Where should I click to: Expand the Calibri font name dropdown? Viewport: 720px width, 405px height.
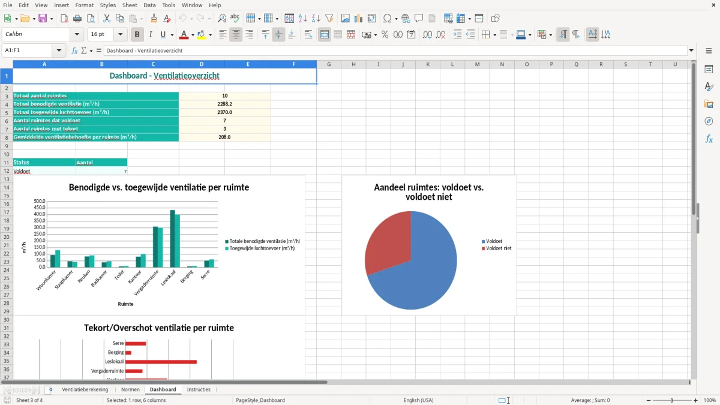point(77,35)
